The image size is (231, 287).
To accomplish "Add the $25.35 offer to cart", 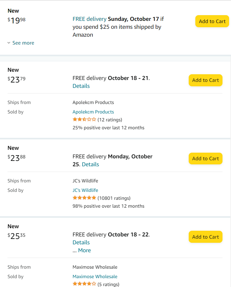I will click(205, 237).
